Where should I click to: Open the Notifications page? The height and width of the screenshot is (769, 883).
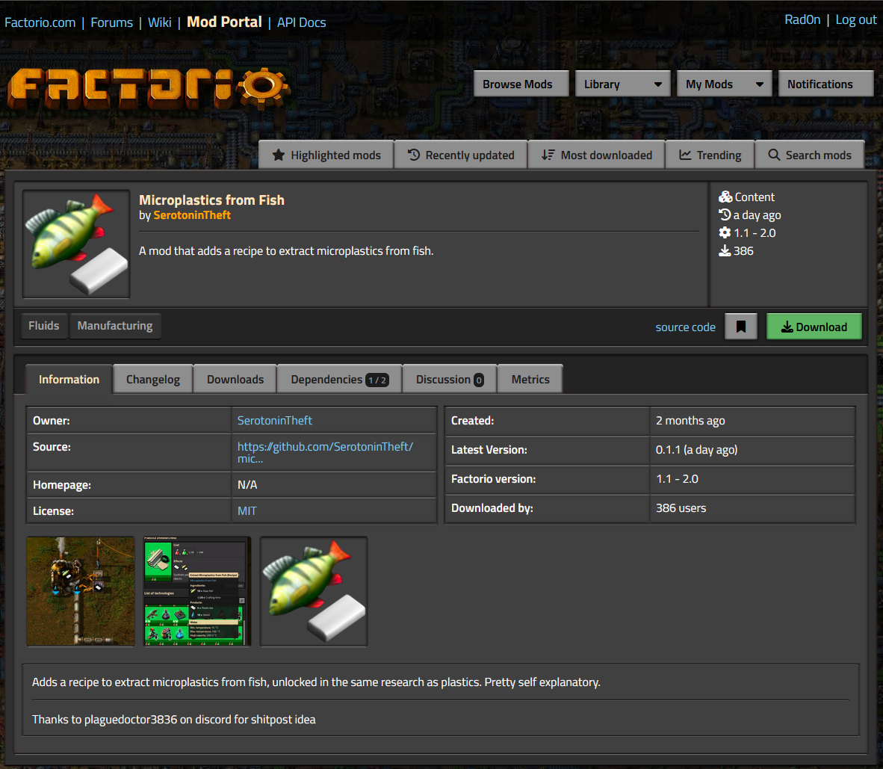point(825,84)
